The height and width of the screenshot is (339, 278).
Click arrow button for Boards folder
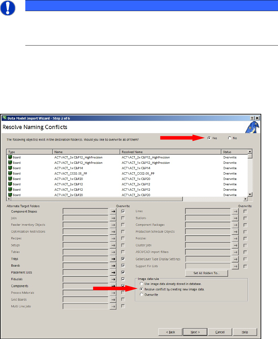[113, 266]
